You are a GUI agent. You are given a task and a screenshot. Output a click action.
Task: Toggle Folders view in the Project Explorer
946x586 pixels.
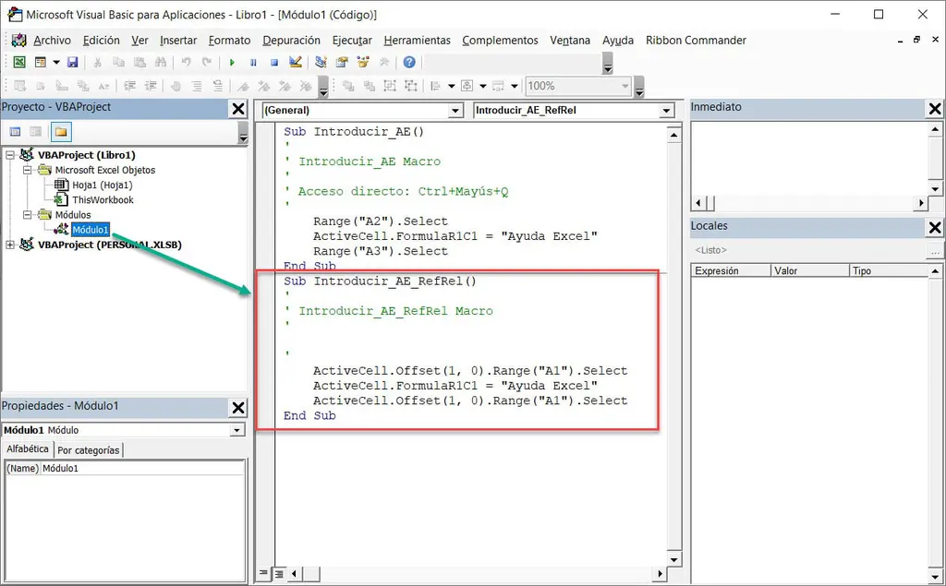(x=60, y=130)
